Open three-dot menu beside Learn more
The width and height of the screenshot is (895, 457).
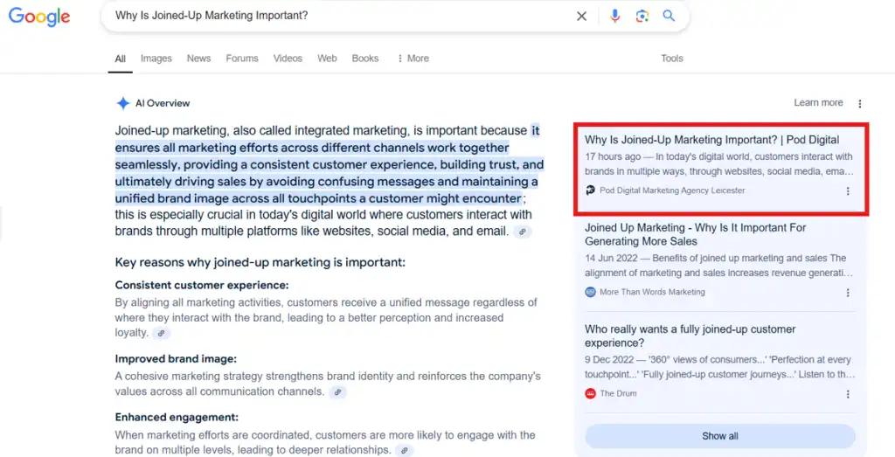pyautogui.click(x=860, y=103)
